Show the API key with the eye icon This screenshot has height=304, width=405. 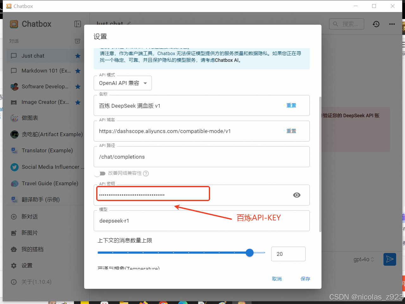coord(297,195)
